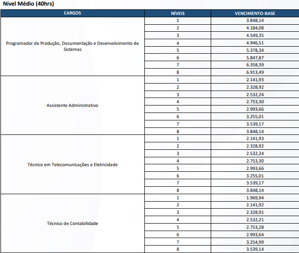Click level 1 of Técnico de Contabilidade
Viewport: 299px width, 253px height.
click(x=178, y=198)
